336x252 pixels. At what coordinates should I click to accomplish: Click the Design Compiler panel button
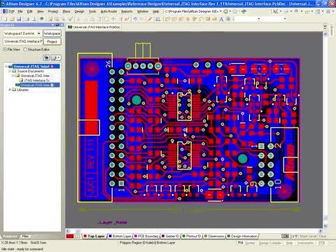coord(270,243)
